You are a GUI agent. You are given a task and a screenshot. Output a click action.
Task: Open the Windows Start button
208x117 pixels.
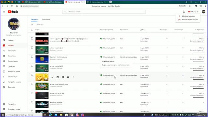[x=3, y=115]
